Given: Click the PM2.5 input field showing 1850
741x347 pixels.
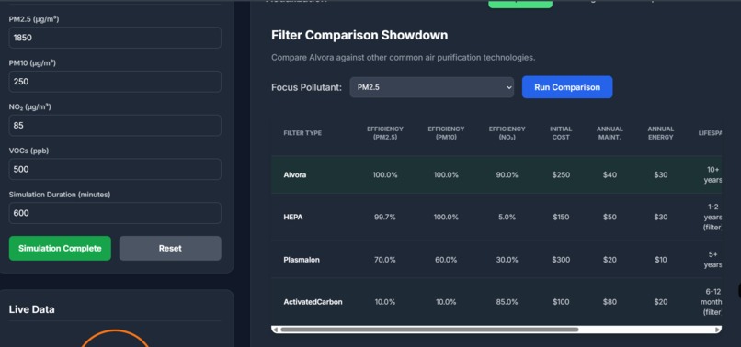Looking at the screenshot, I should pos(115,38).
